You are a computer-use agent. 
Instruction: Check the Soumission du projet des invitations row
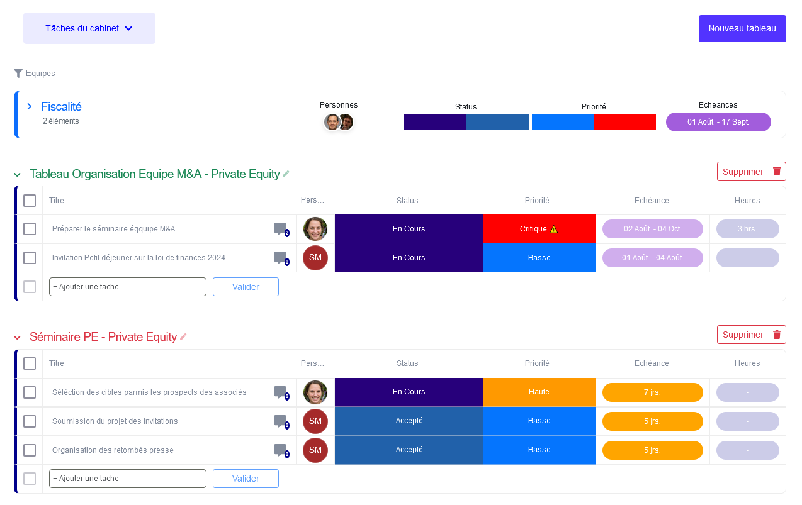(30, 421)
